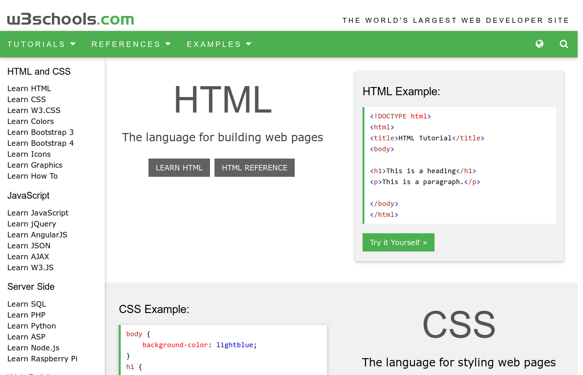This screenshot has height=375, width=583.
Task: Open Learn How To link
Action: [32, 176]
